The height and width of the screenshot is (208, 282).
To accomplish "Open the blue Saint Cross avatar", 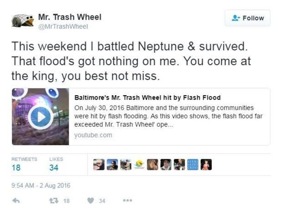I will tap(193, 164).
